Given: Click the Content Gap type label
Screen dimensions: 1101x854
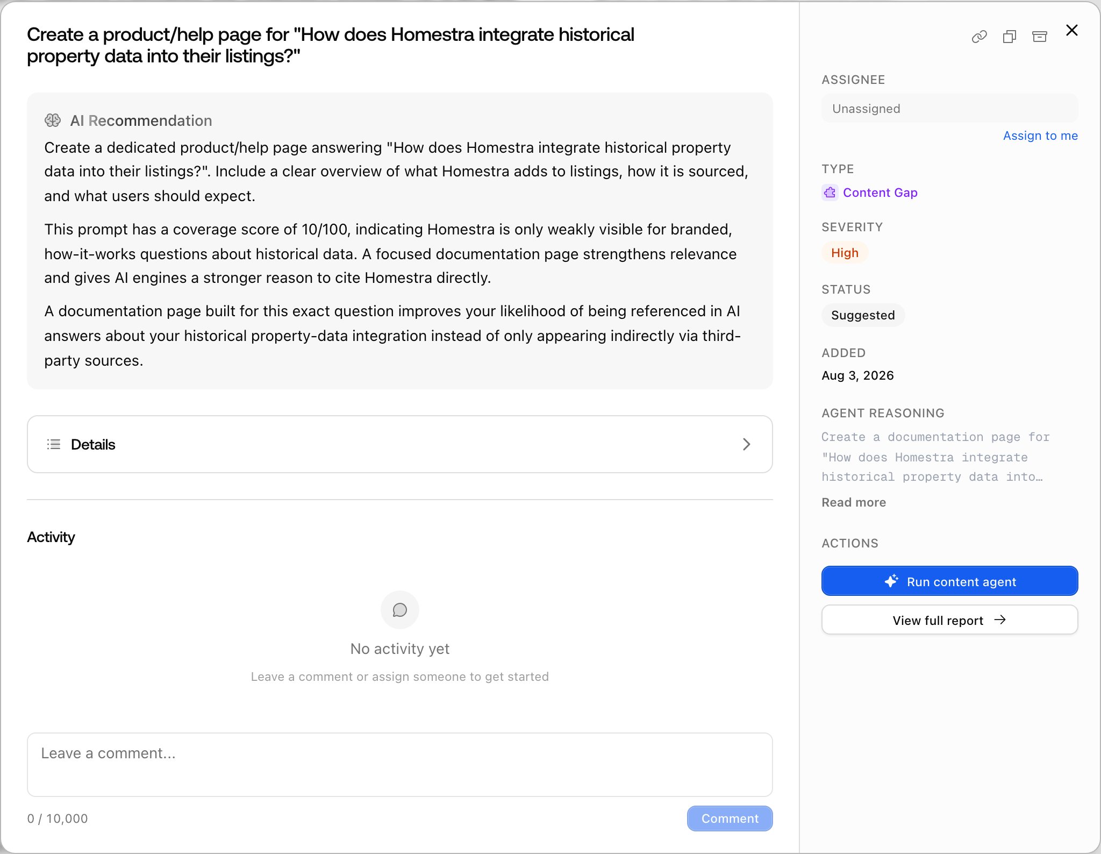Looking at the screenshot, I should (x=880, y=193).
